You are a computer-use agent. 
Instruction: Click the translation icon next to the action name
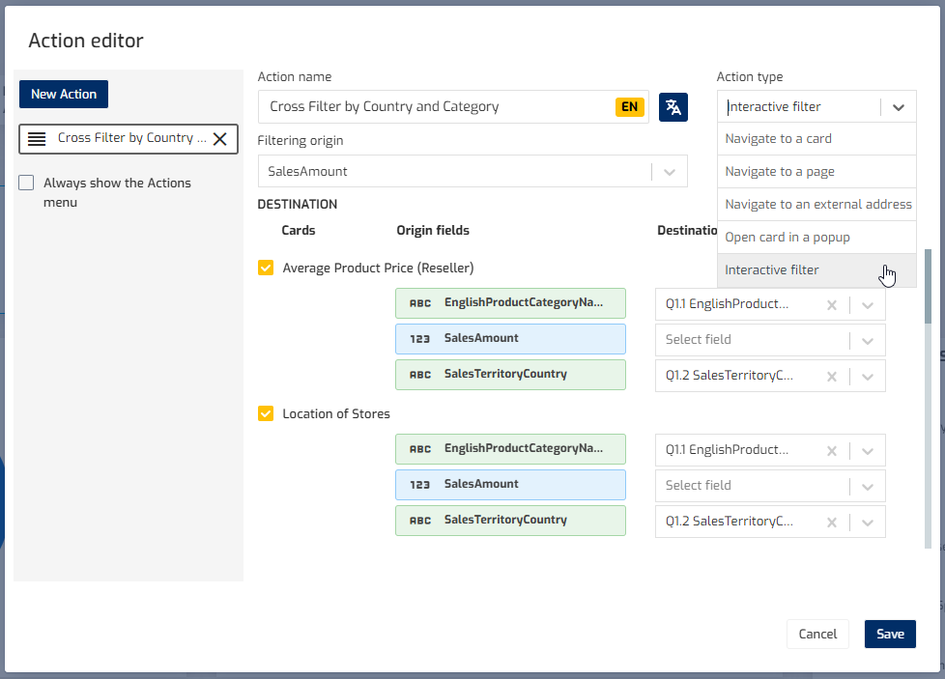click(673, 106)
